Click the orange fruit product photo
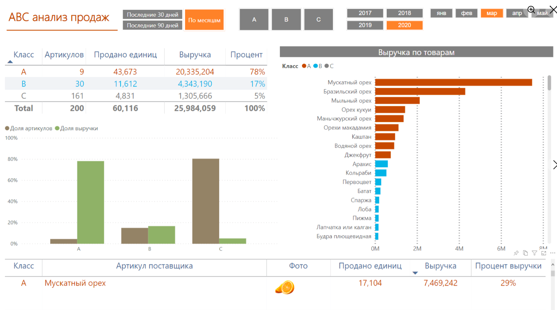Image resolution: width=557 pixels, height=310 pixels. [x=285, y=287]
